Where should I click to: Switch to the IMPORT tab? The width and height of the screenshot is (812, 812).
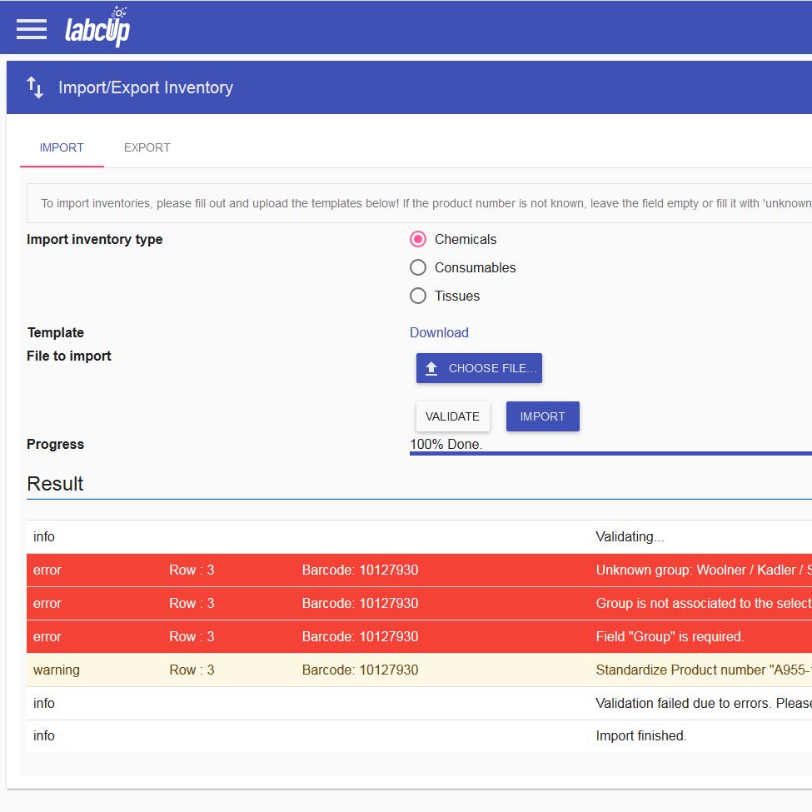pyautogui.click(x=62, y=147)
